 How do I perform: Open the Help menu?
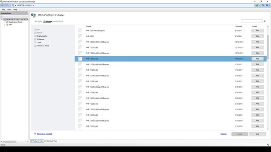point(15,10)
